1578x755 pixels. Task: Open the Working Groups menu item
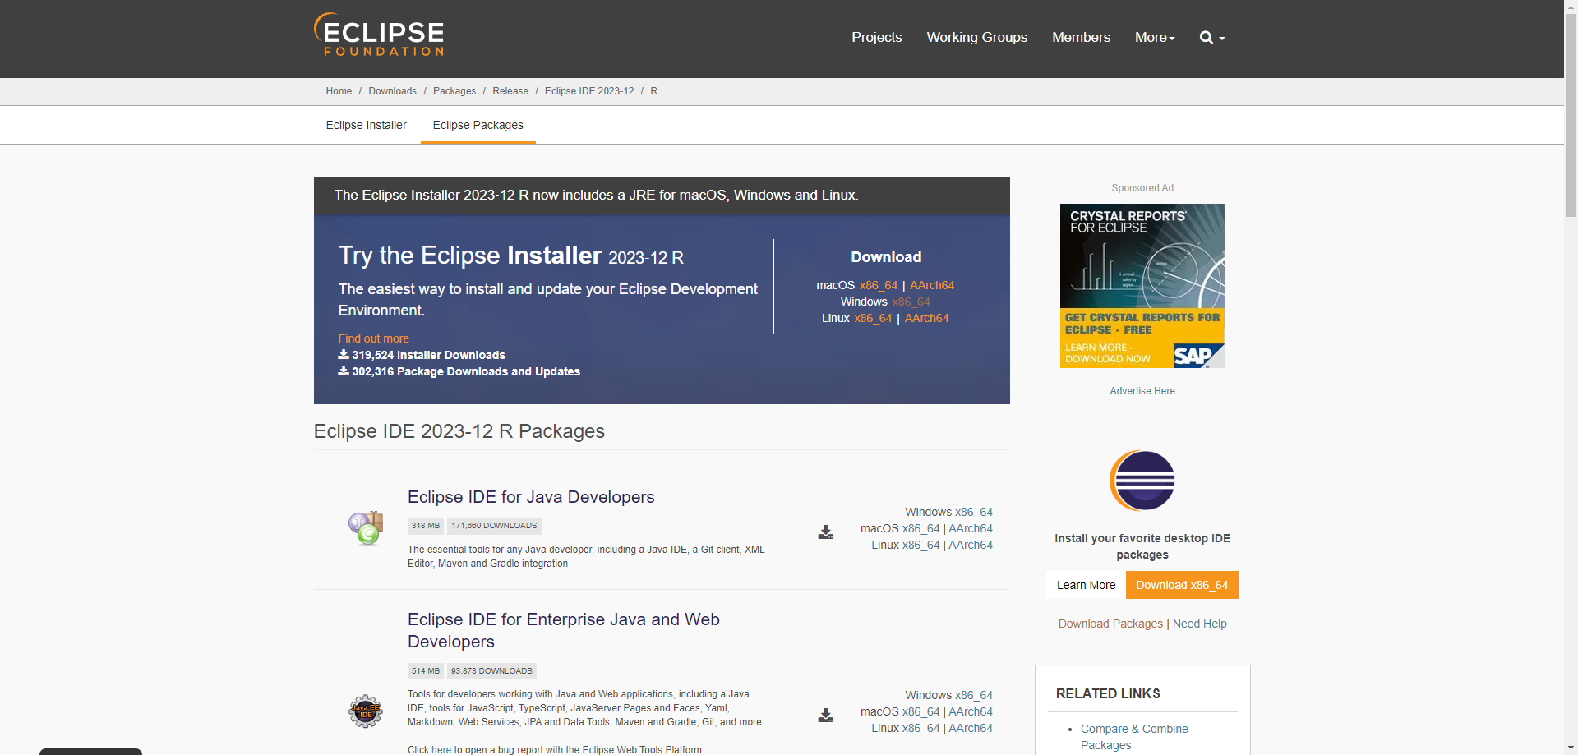[977, 38]
